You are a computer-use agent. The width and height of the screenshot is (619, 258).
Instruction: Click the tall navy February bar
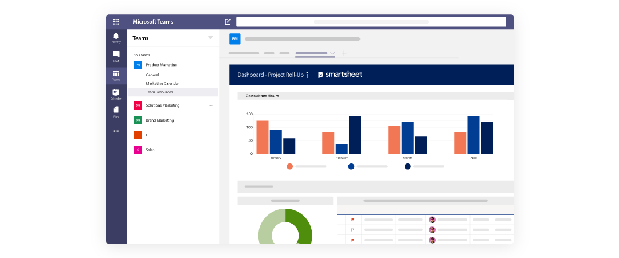pyautogui.click(x=355, y=135)
